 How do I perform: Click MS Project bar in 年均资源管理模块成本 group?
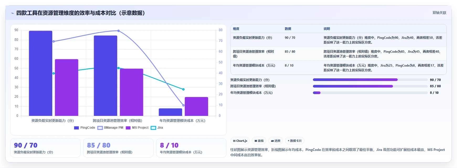196,106
